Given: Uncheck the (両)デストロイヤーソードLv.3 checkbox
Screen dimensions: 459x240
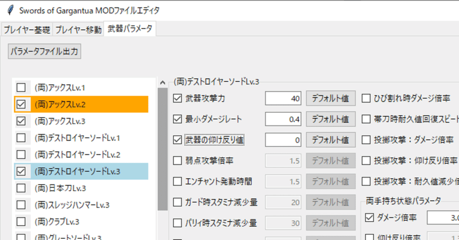Looking at the screenshot, I should point(21,171).
